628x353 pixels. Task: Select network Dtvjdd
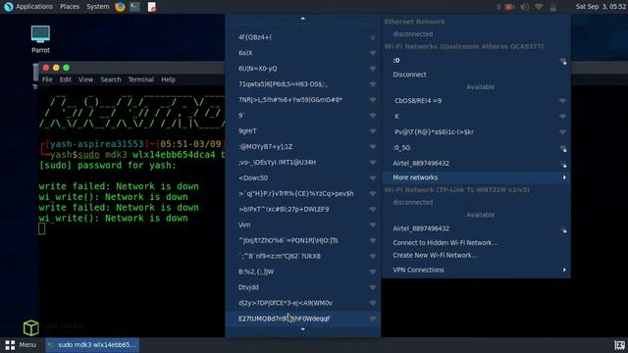[303, 287]
